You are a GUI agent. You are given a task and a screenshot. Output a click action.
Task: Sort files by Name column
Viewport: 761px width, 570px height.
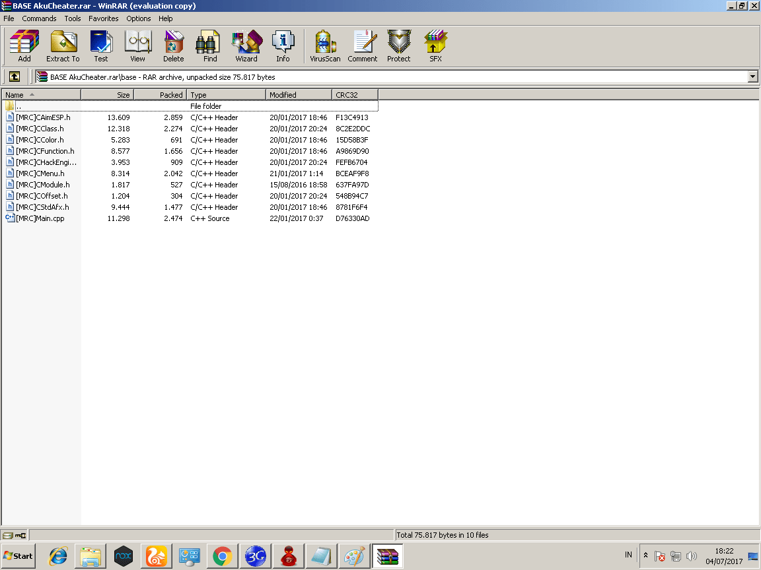(41, 94)
